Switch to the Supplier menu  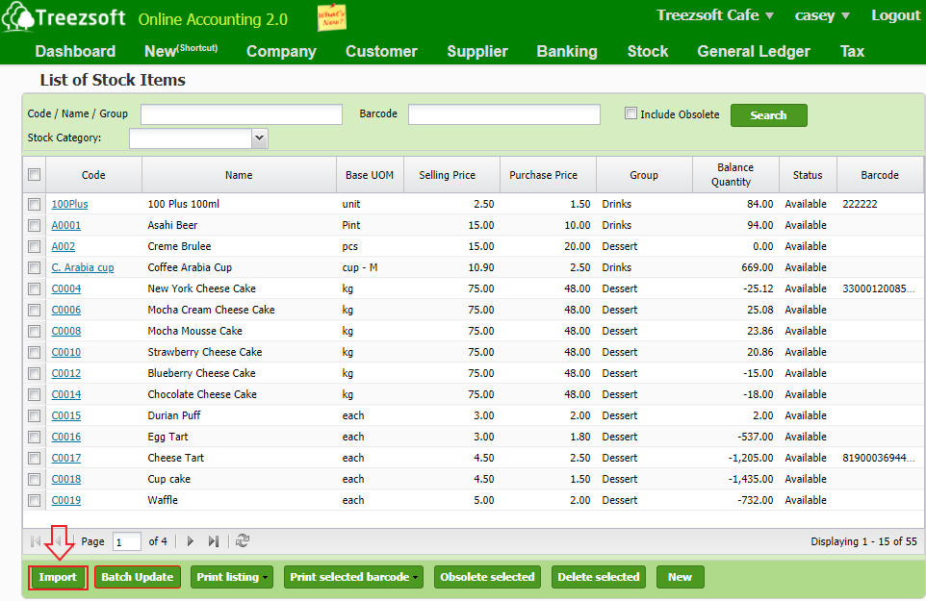click(477, 51)
